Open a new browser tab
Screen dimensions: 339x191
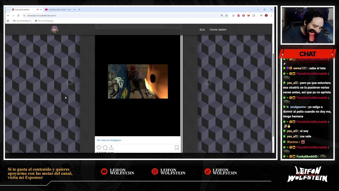[x=79, y=10]
